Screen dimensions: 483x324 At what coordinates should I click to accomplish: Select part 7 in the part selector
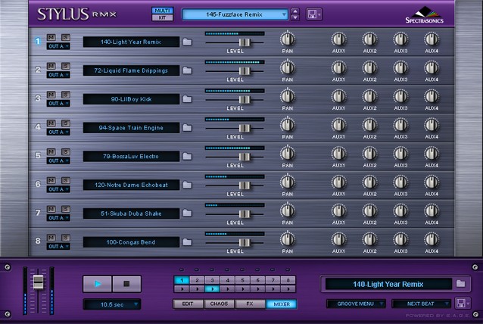click(273, 280)
